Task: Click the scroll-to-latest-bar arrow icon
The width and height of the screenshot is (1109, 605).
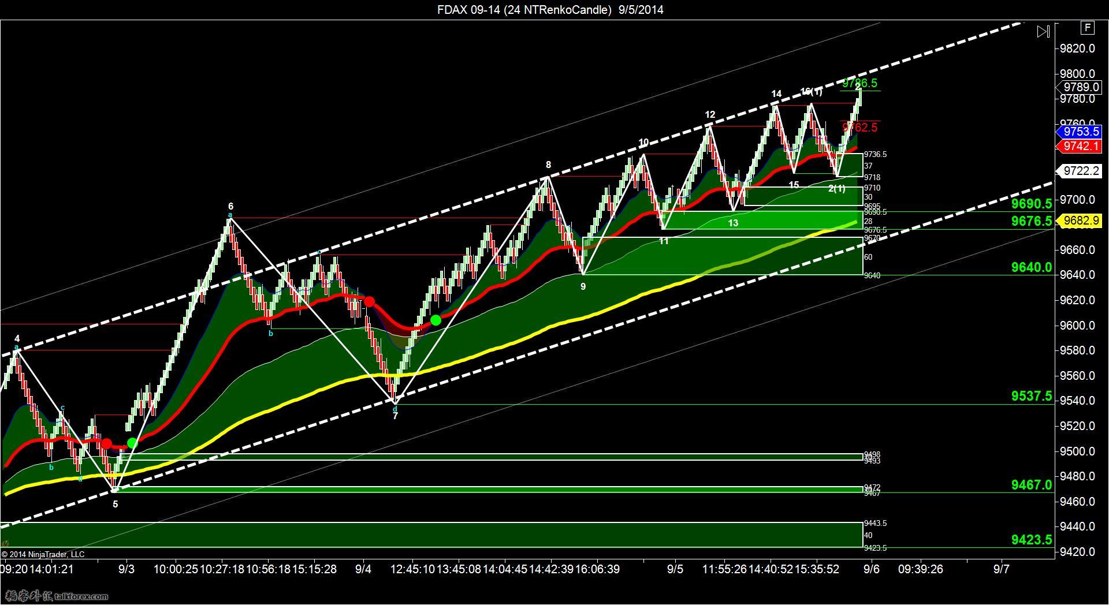Action: (x=1043, y=31)
